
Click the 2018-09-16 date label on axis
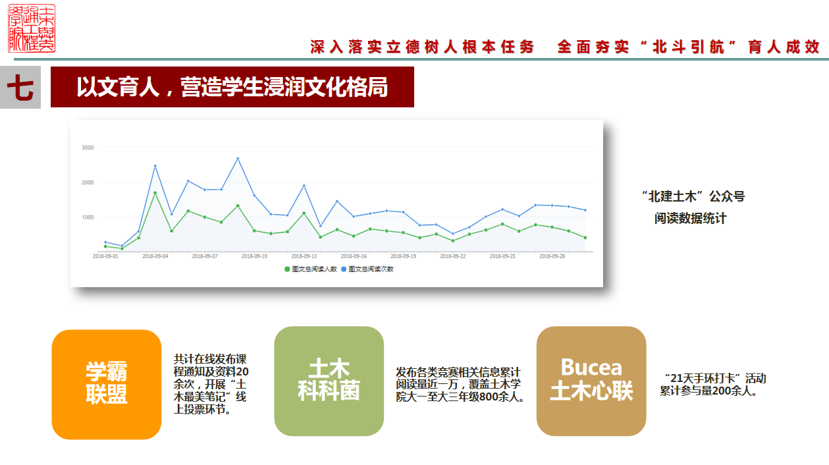pyautogui.click(x=354, y=256)
